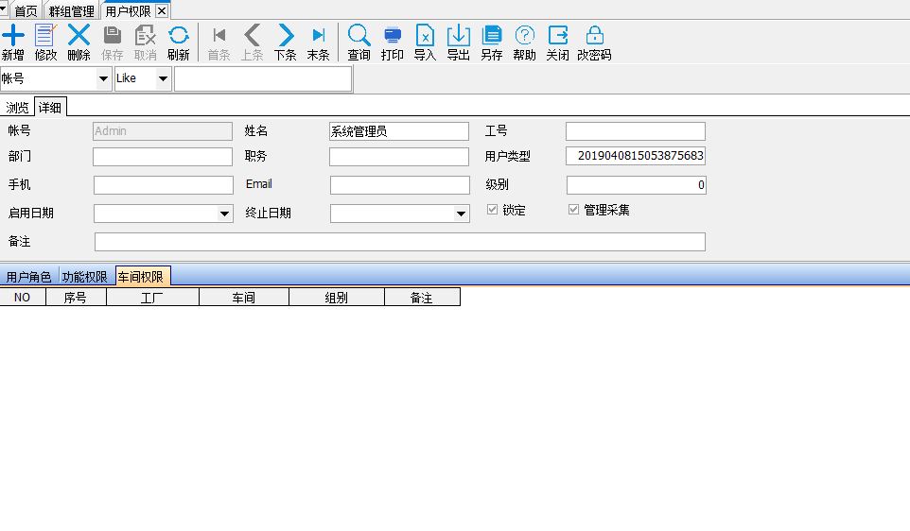Switch to the 群组管理 tab
910x531 pixels.
71,11
